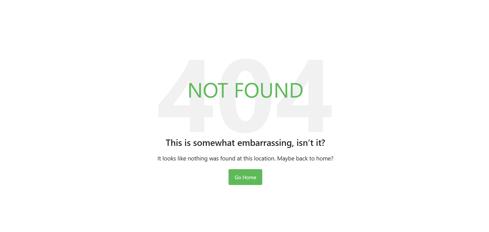489x232 pixels.
Task: Click the word FOUND in the green heading
Action: pos(269,90)
